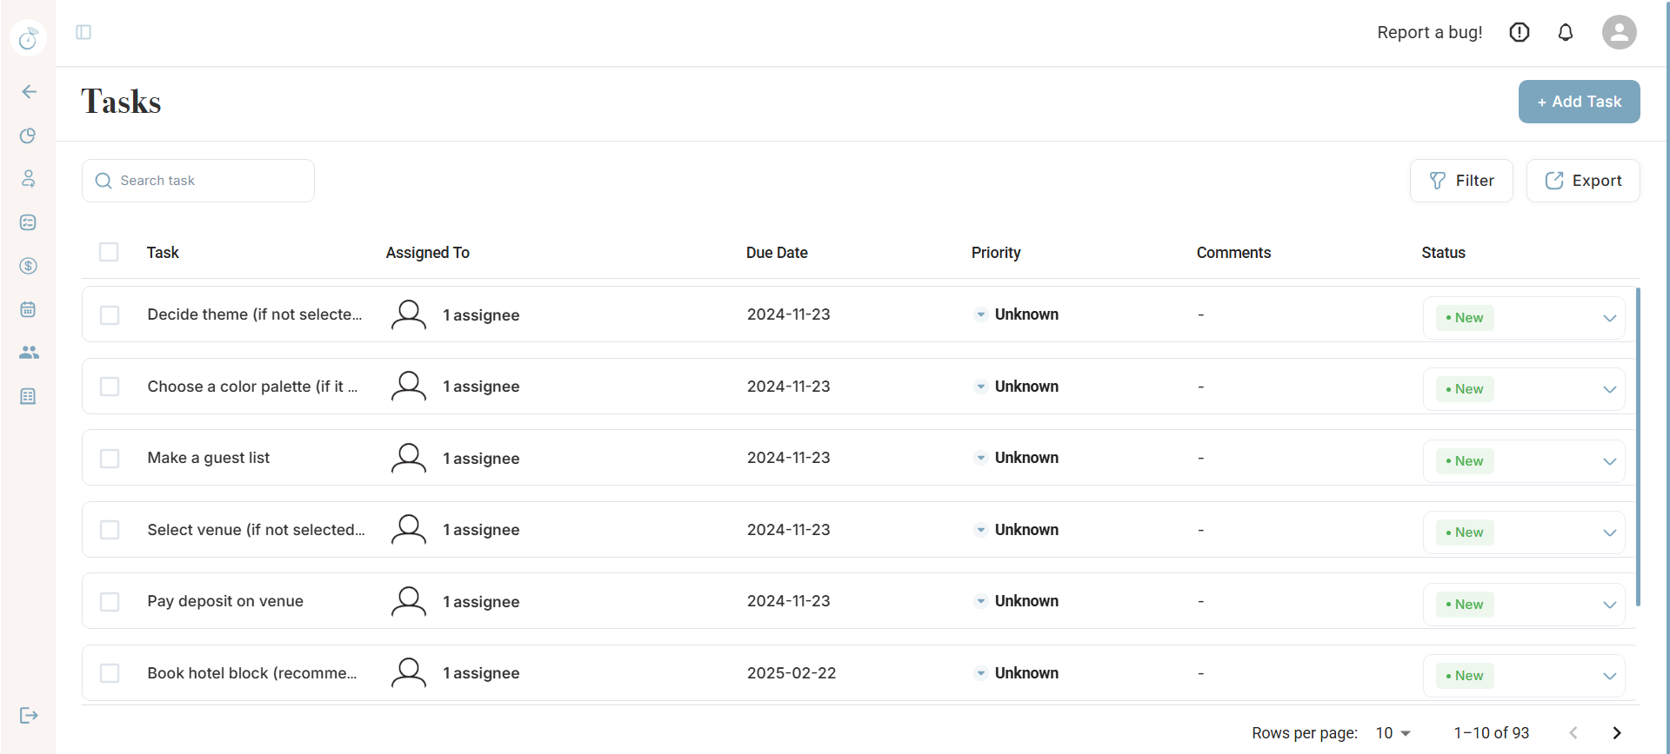Click 1 assignee text for Select venue
1670x754 pixels.
click(x=481, y=530)
